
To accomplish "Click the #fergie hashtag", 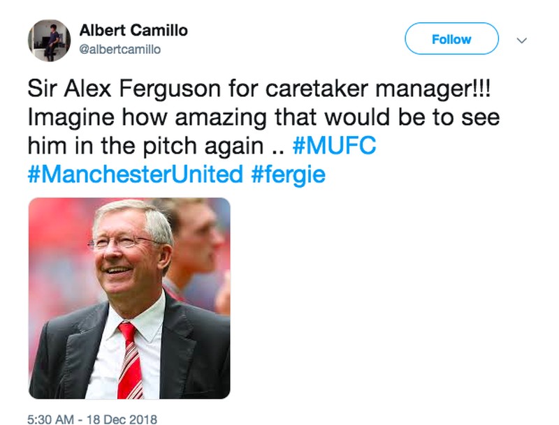I will click(288, 174).
